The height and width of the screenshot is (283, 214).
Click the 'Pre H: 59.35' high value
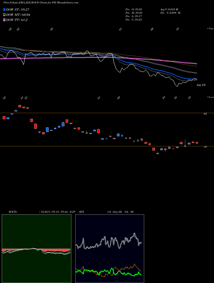point(134,13)
